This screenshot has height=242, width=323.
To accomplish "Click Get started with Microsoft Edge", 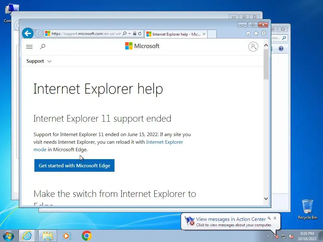I will click(x=74, y=165).
